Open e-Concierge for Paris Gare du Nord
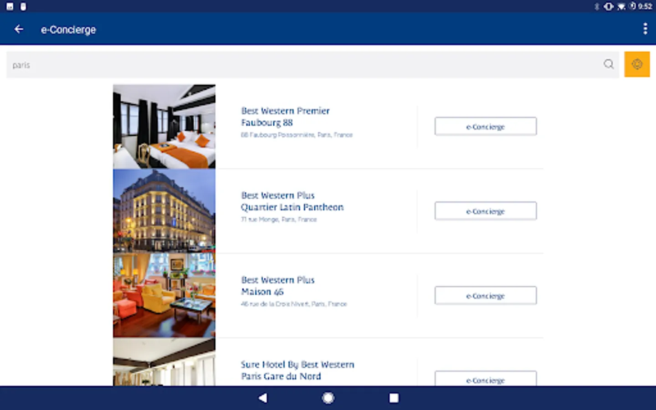 (486, 379)
